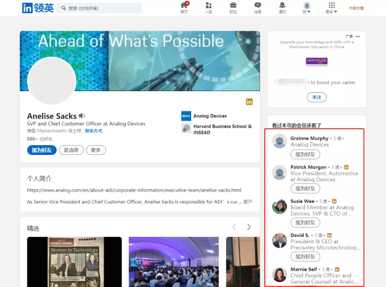Click Marnie Seif's profile photo
Screen dimensions: 386x287
[280, 274]
